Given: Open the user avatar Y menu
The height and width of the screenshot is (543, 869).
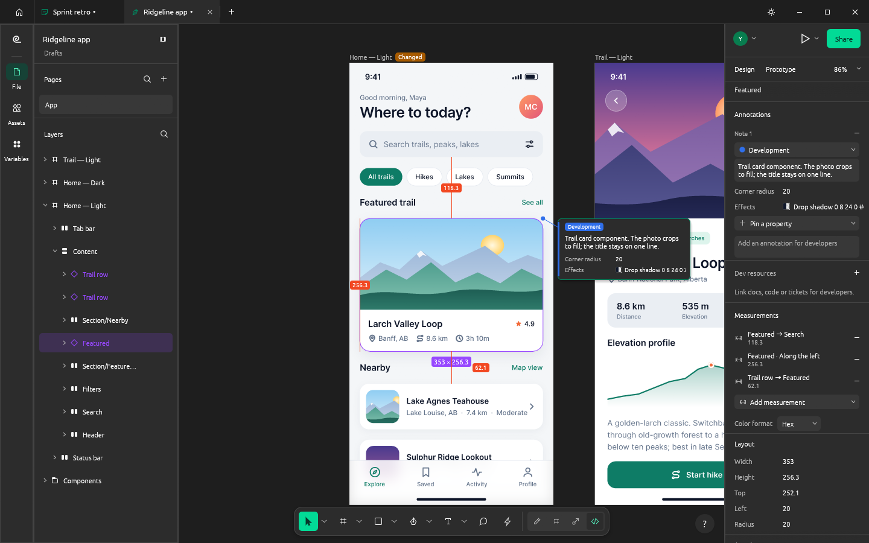Looking at the screenshot, I should pyautogui.click(x=745, y=39).
